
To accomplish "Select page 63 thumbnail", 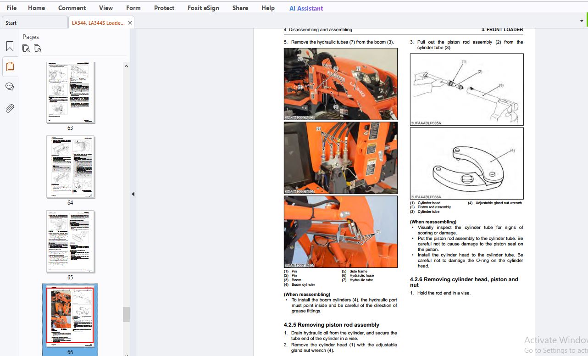I will pyautogui.click(x=70, y=92).
